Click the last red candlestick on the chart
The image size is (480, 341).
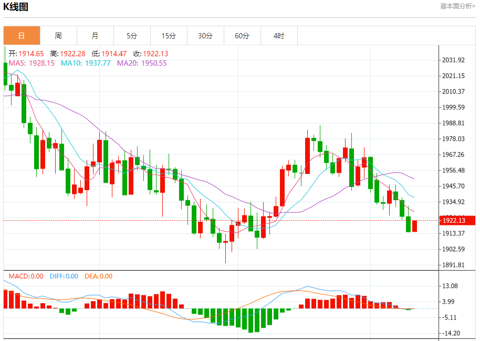[x=414, y=226]
